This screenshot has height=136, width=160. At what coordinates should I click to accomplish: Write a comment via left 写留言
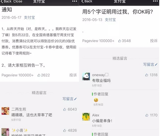pyautogui.click(x=70, y=99)
